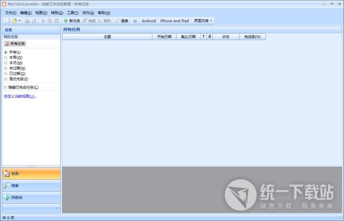
Task: Click the help icon next to Android
Action: 135,21
